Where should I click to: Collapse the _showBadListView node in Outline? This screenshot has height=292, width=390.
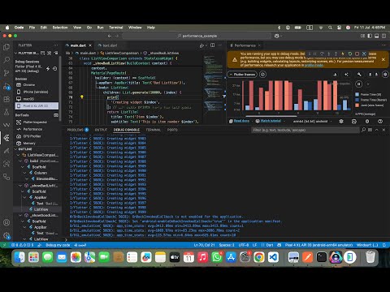(20, 186)
